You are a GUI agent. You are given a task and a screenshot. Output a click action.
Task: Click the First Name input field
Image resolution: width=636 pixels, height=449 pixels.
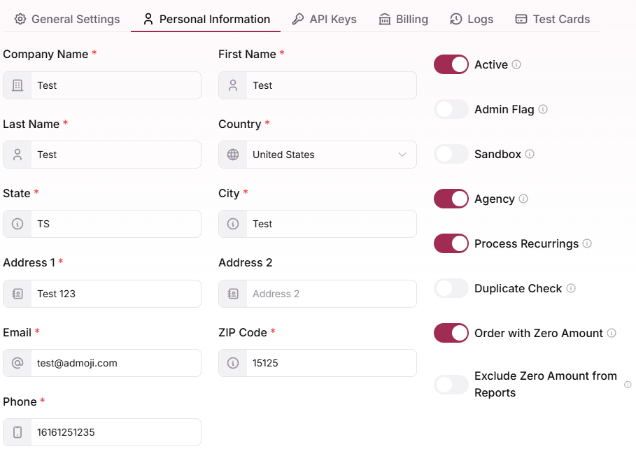[x=318, y=85]
